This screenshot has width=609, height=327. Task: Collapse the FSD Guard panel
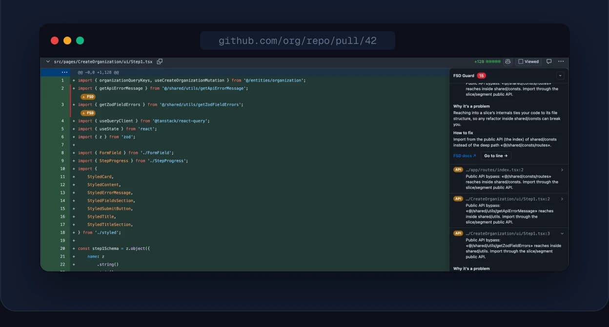click(560, 76)
